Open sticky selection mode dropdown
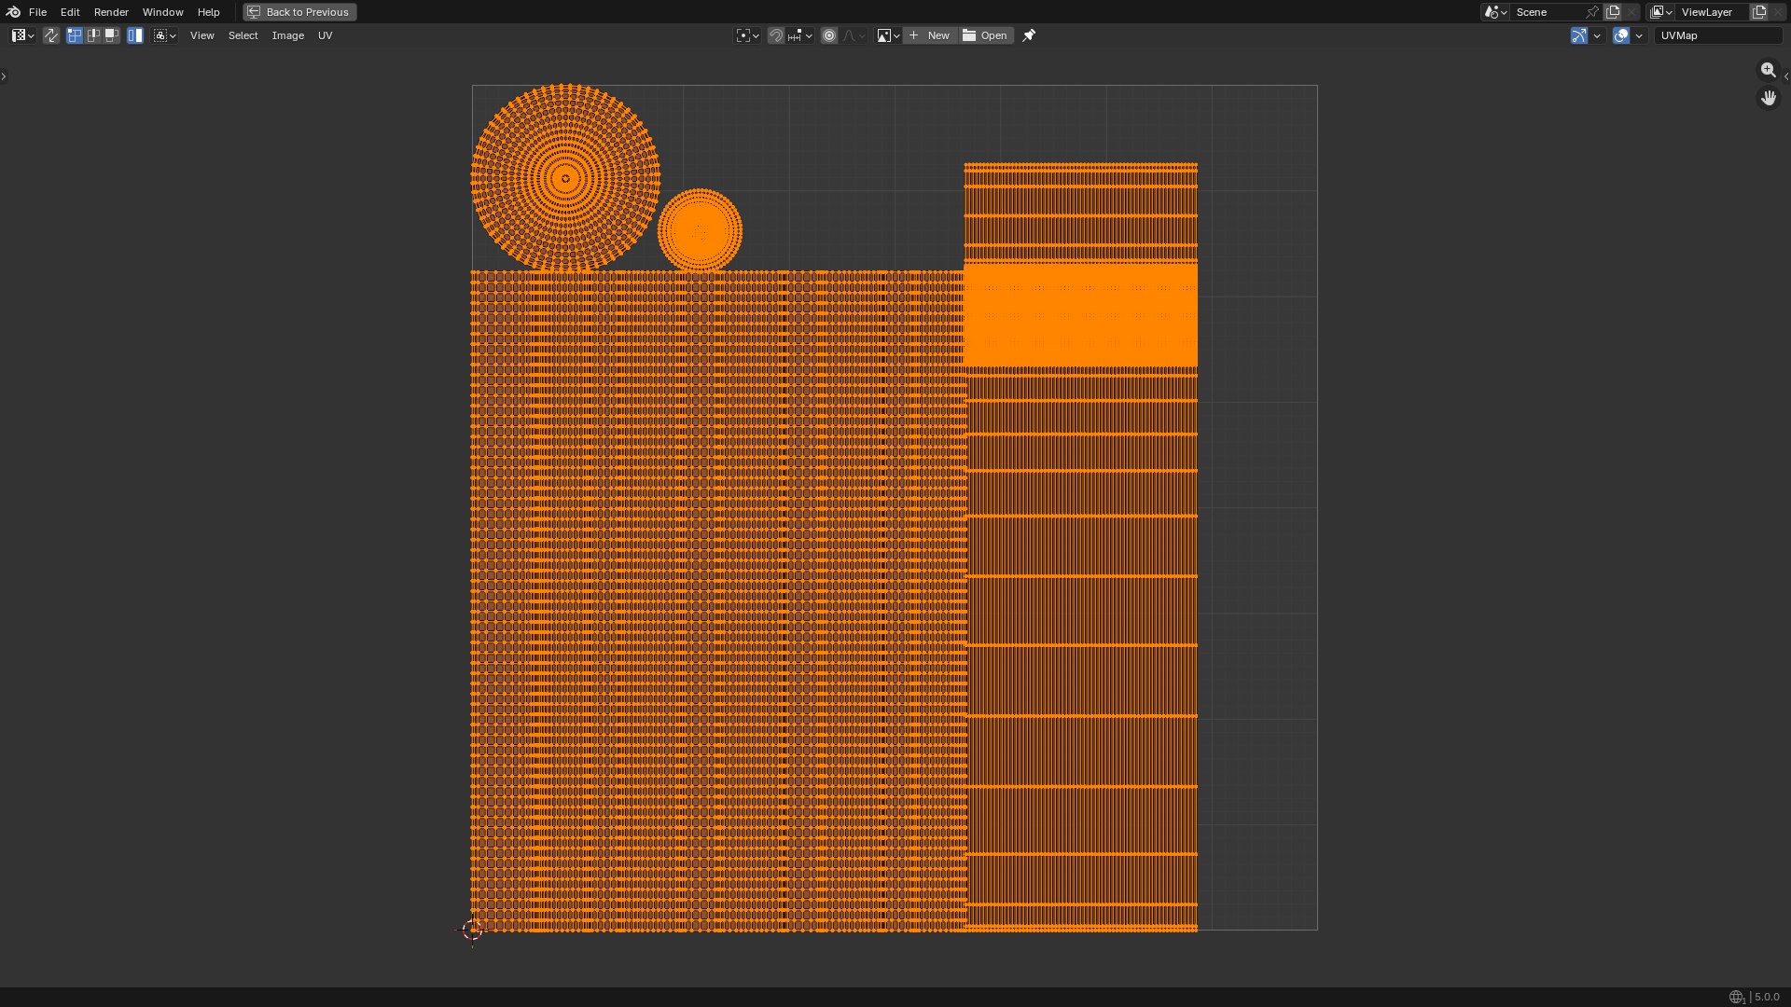 click(165, 35)
